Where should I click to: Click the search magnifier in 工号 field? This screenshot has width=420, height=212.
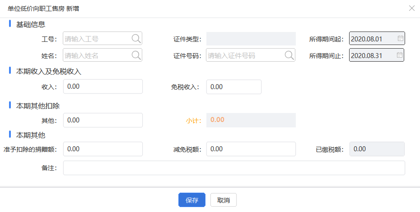click(x=136, y=39)
